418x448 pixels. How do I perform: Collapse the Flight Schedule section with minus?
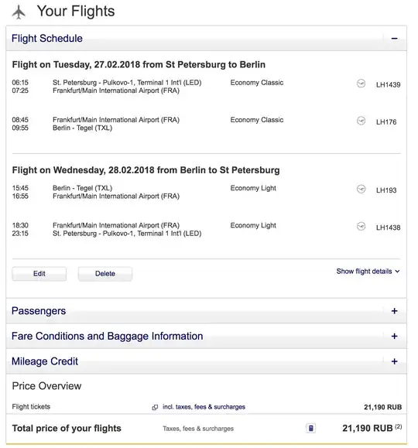[394, 38]
